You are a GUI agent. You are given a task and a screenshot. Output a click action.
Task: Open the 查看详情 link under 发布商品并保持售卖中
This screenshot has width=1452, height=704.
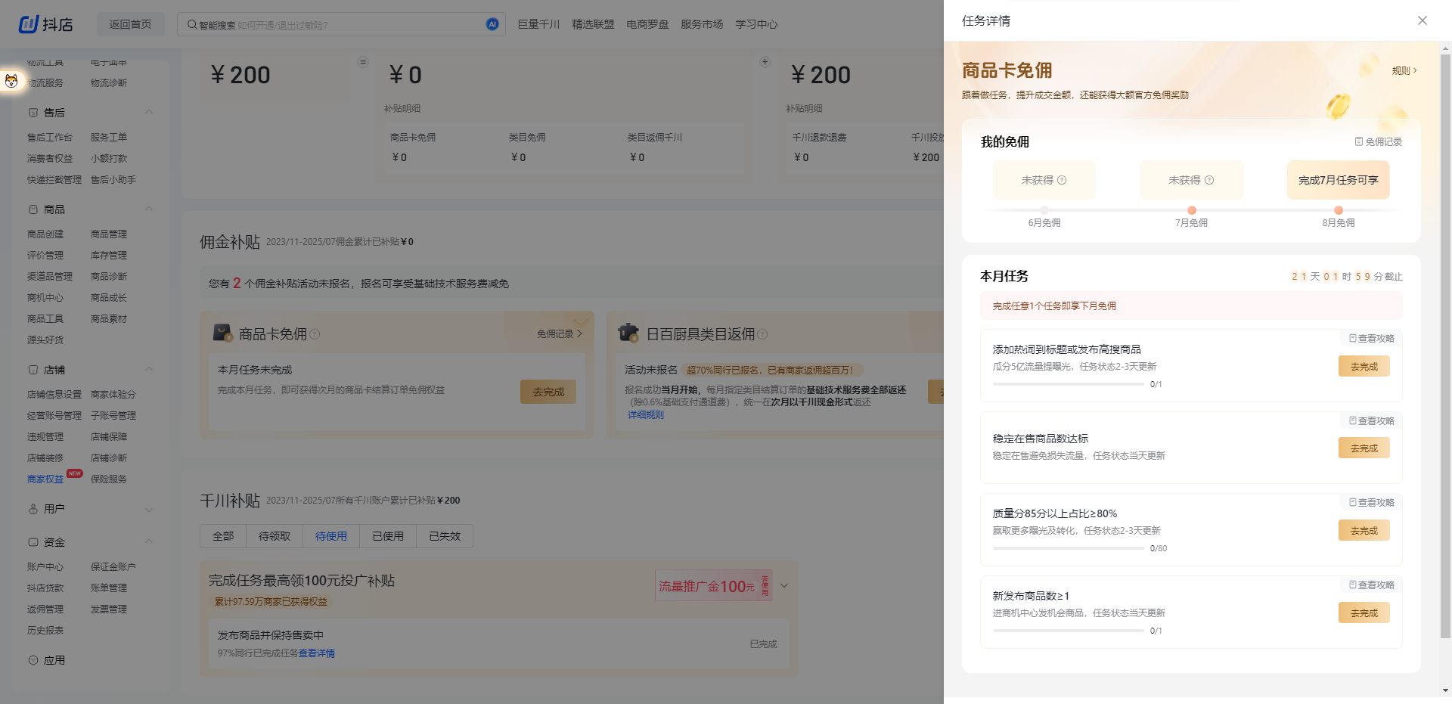click(x=317, y=653)
